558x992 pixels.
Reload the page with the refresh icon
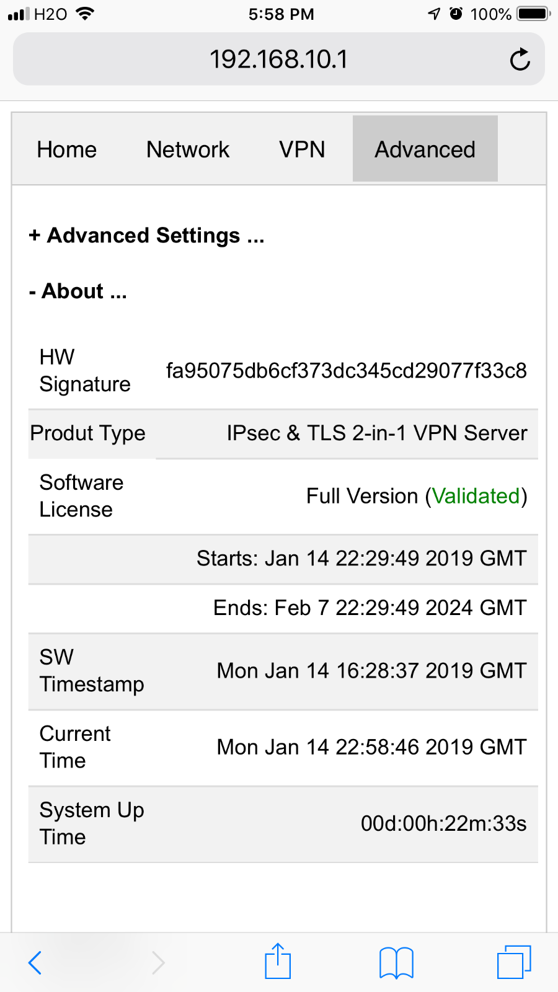click(x=520, y=60)
